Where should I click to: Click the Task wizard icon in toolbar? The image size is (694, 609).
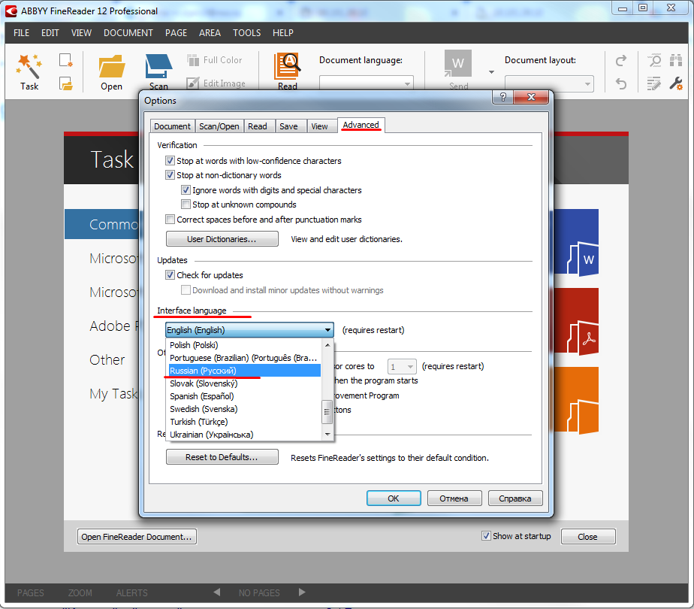coord(29,66)
